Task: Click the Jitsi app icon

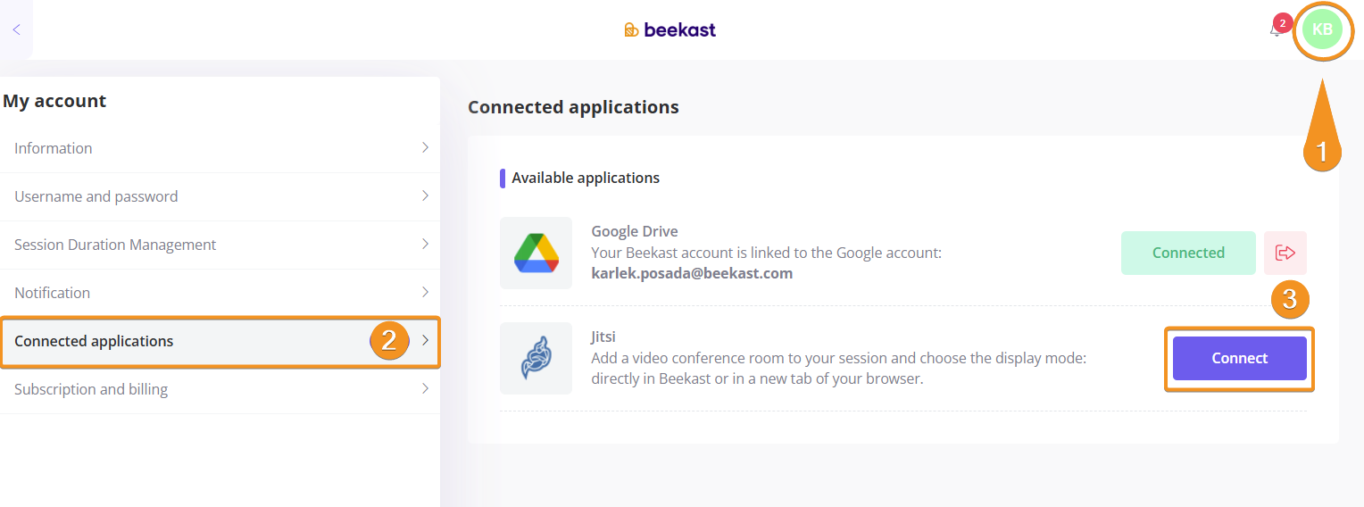Action: (536, 358)
